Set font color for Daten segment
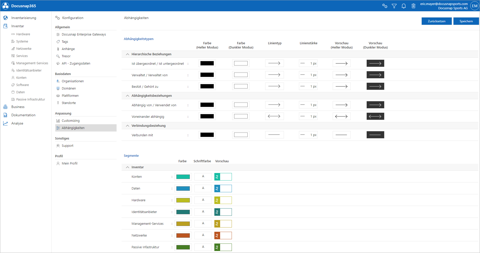 [x=203, y=188]
